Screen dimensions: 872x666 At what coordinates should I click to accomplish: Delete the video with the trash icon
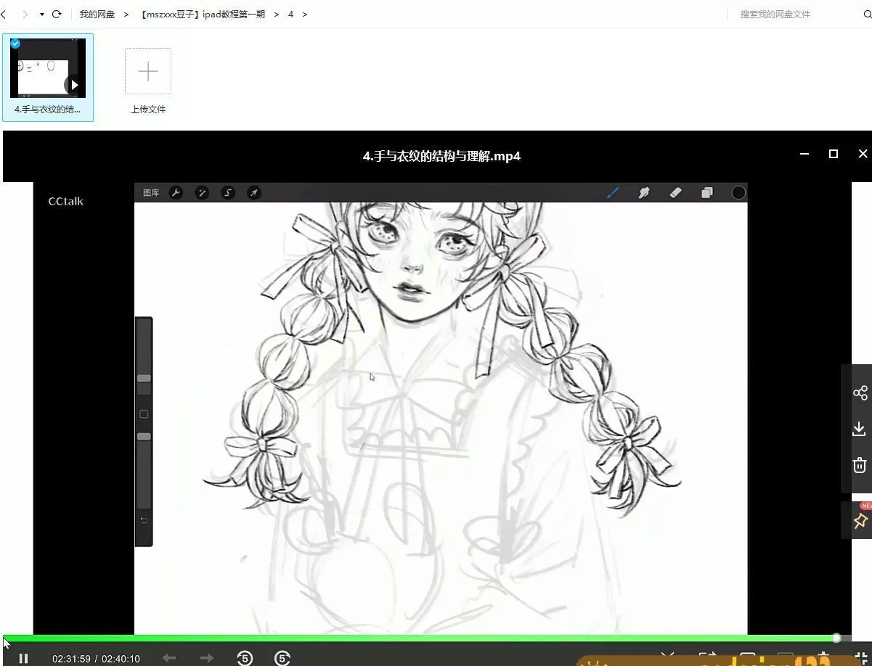point(860,465)
